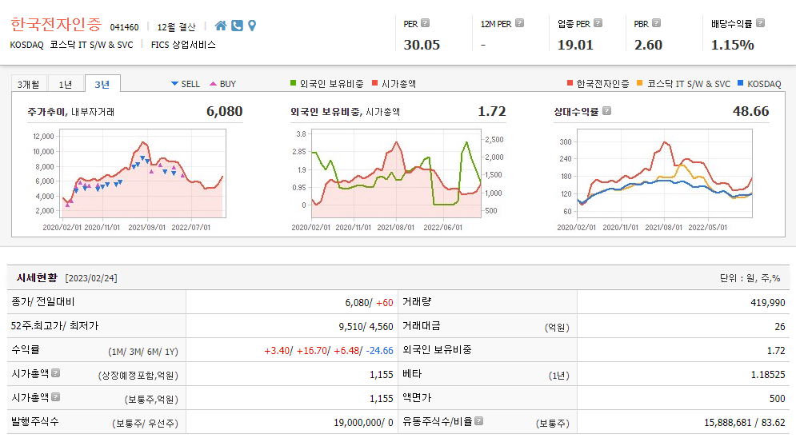Click price value 6,080 above chart
The height and width of the screenshot is (438, 796).
pyautogui.click(x=224, y=111)
